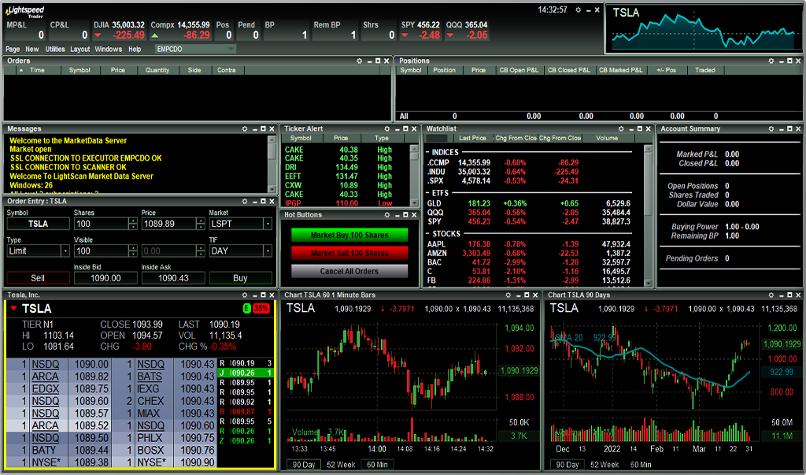Switch 1-minute chart to 52 Week tab
Image resolution: width=806 pixels, height=475 pixels.
tap(341, 465)
